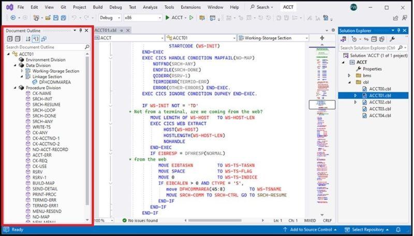Screen dimensions: 414x236
Task: Toggle Show All Files in Solution Explorer
Action: (x=382, y=39)
